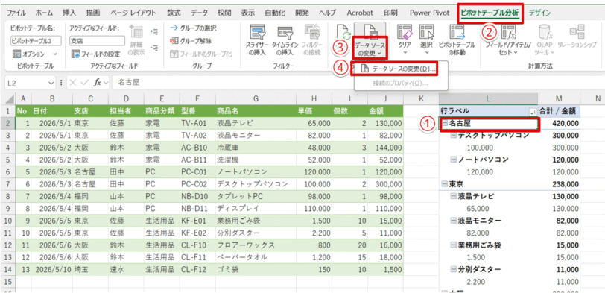Open フィールド/アイテム/セット dropdown
Screen dimensions: 605x293
point(508,40)
